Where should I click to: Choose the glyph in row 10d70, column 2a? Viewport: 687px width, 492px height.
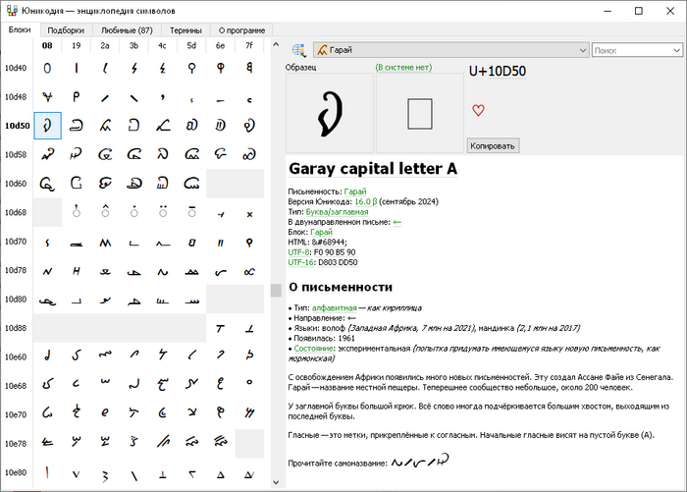point(105,241)
